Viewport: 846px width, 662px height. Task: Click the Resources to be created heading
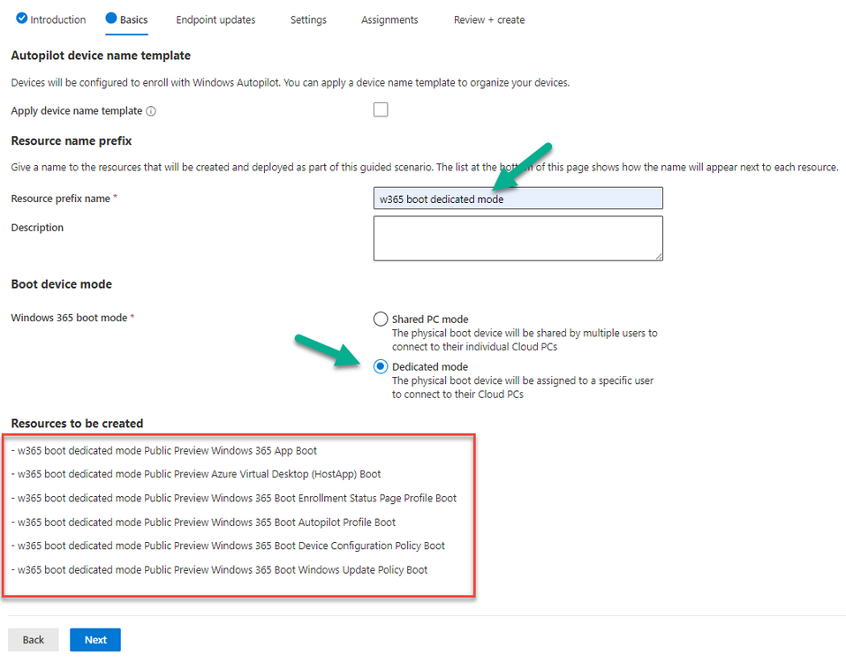coord(77,423)
